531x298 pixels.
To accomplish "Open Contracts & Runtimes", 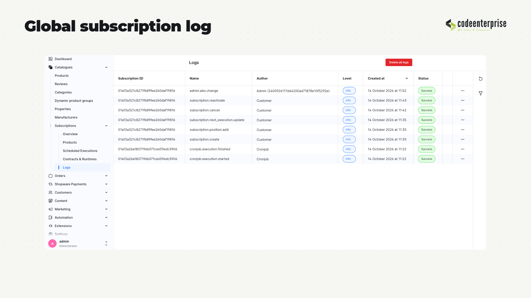I will coord(80,159).
